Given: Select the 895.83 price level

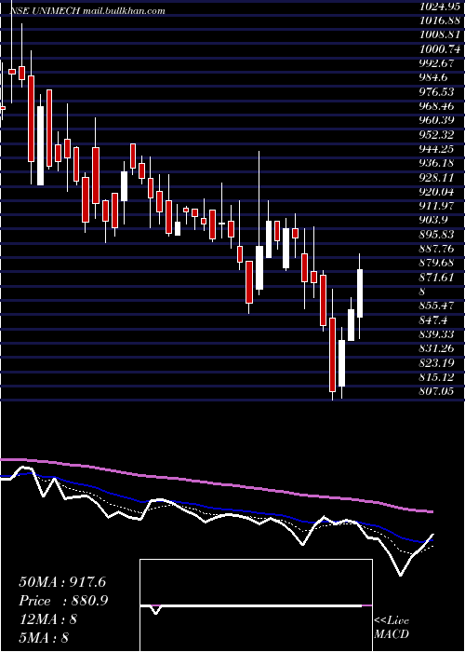Looking at the screenshot, I should [x=437, y=235].
